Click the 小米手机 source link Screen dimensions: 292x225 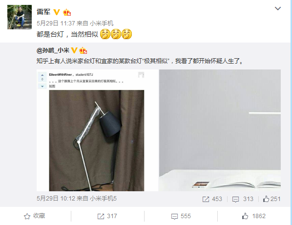point(102,23)
